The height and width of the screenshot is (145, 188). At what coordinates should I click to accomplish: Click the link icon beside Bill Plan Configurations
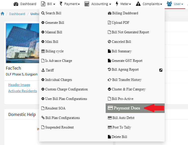coord(43,118)
